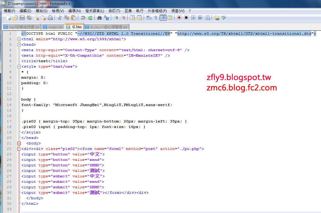Open the 執行 menu
The height and width of the screenshot is (213, 321).
pos(139,11)
